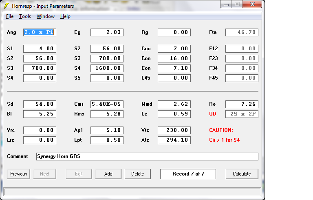Click the red OD label

[213, 114]
